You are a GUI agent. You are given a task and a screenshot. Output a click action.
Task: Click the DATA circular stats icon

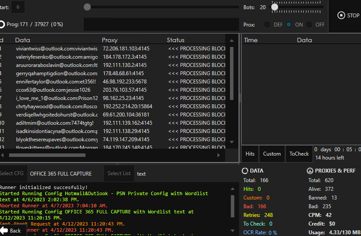click(245, 171)
